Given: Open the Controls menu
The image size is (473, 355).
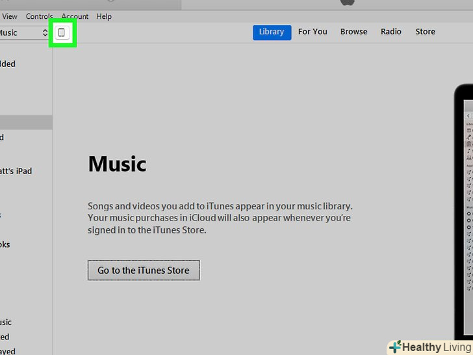Looking at the screenshot, I should pyautogui.click(x=40, y=16).
